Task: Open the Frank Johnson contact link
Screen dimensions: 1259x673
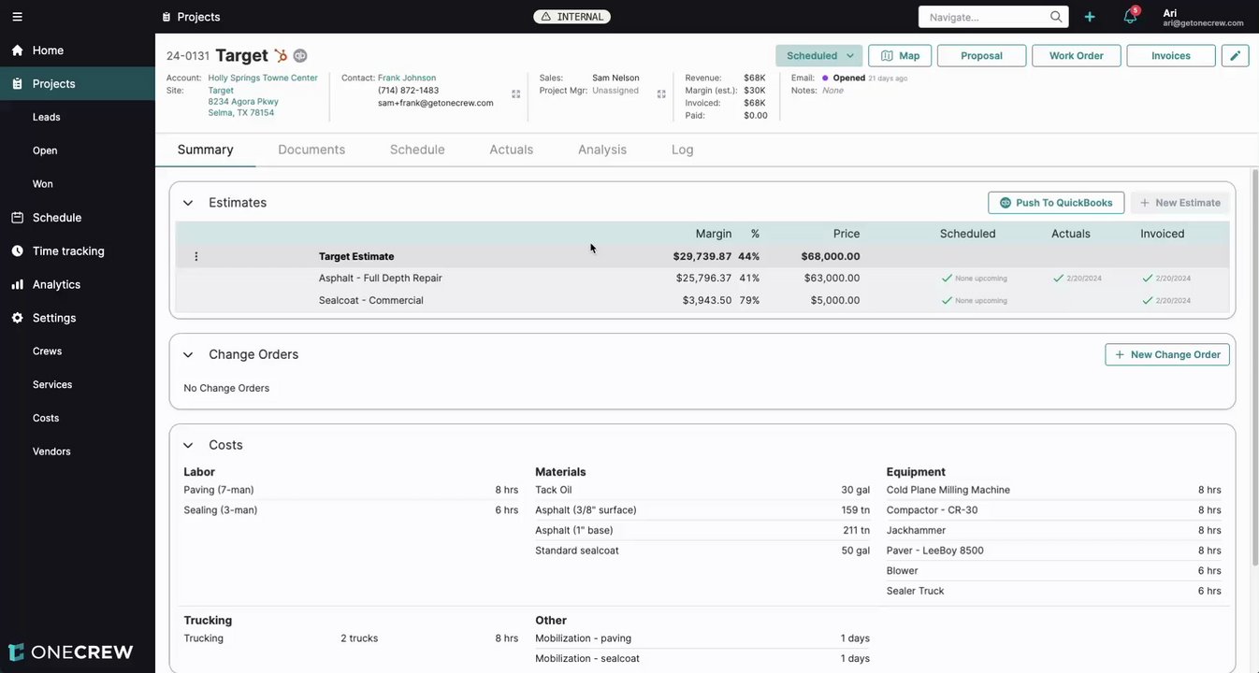Action: pyautogui.click(x=407, y=78)
